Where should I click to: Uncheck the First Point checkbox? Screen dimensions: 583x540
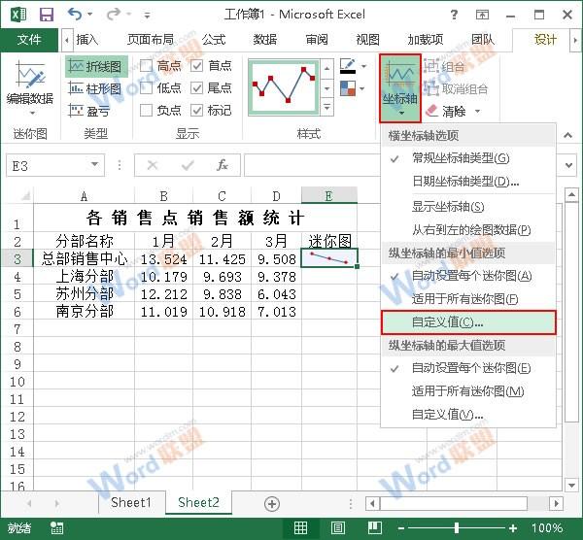[x=196, y=66]
